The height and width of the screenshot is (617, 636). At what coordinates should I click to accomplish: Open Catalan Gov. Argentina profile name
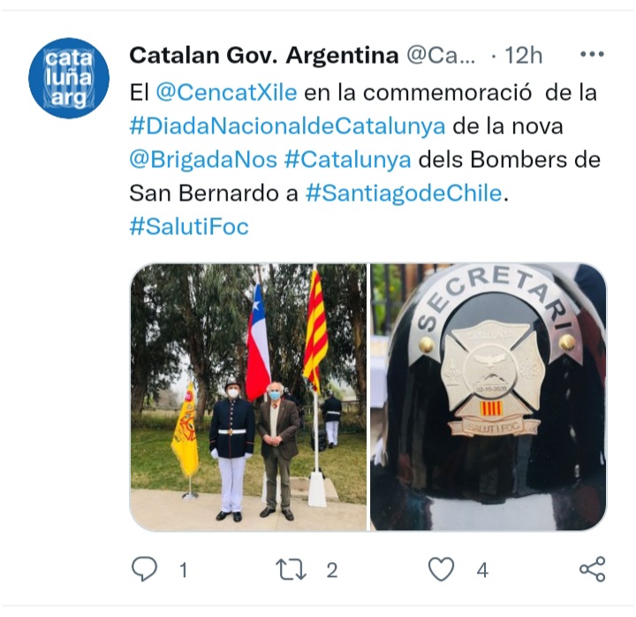pyautogui.click(x=264, y=55)
